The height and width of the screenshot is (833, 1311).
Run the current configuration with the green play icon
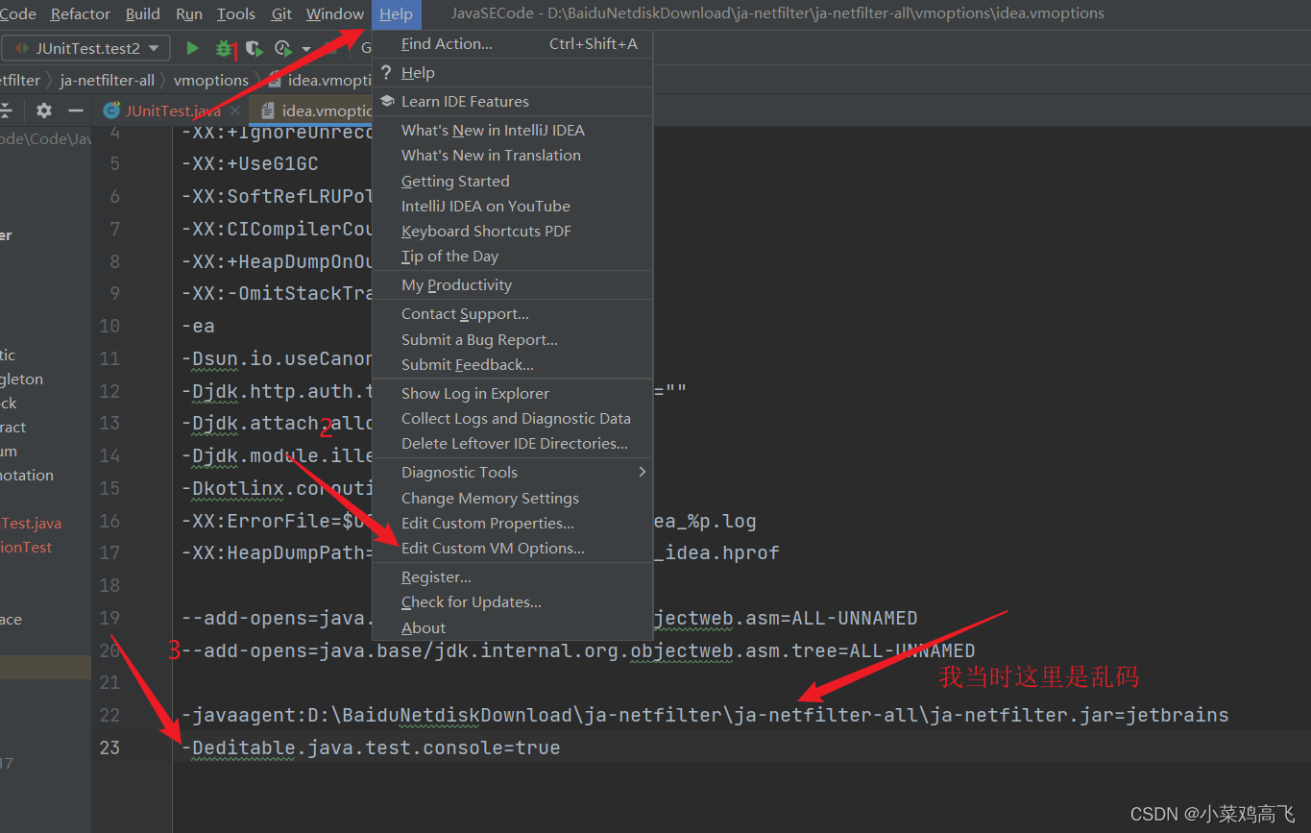191,47
